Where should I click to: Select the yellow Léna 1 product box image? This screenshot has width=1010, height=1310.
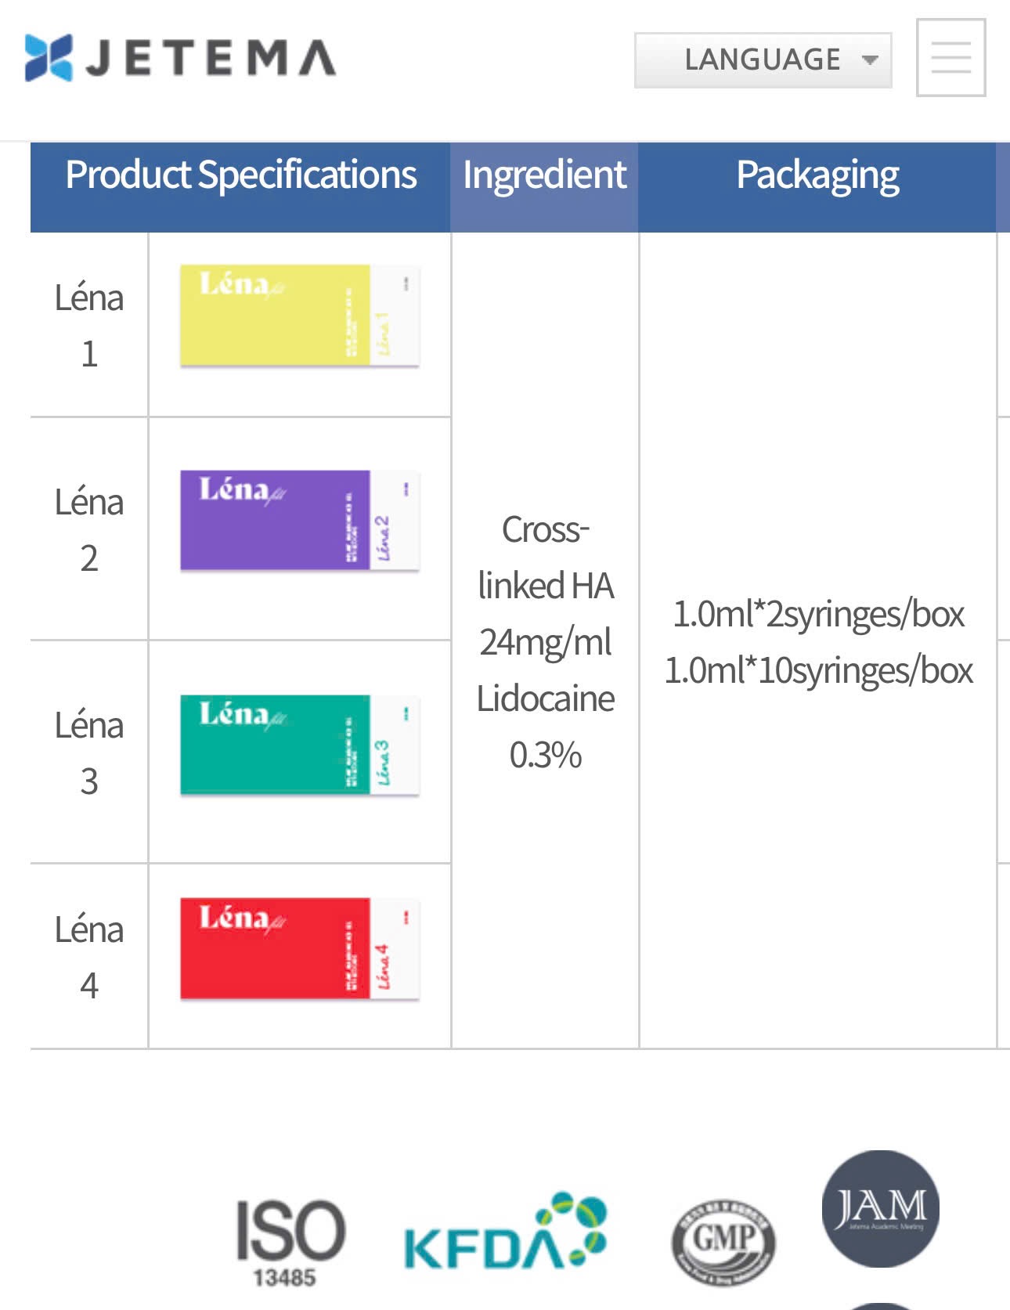coord(300,316)
